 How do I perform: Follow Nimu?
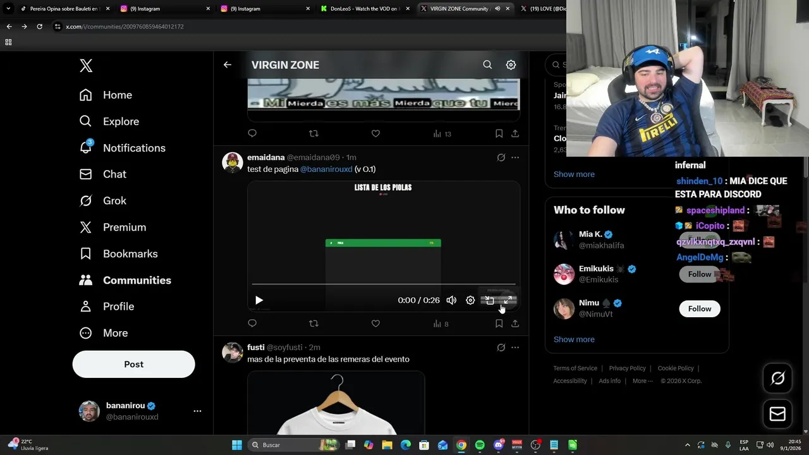700,308
